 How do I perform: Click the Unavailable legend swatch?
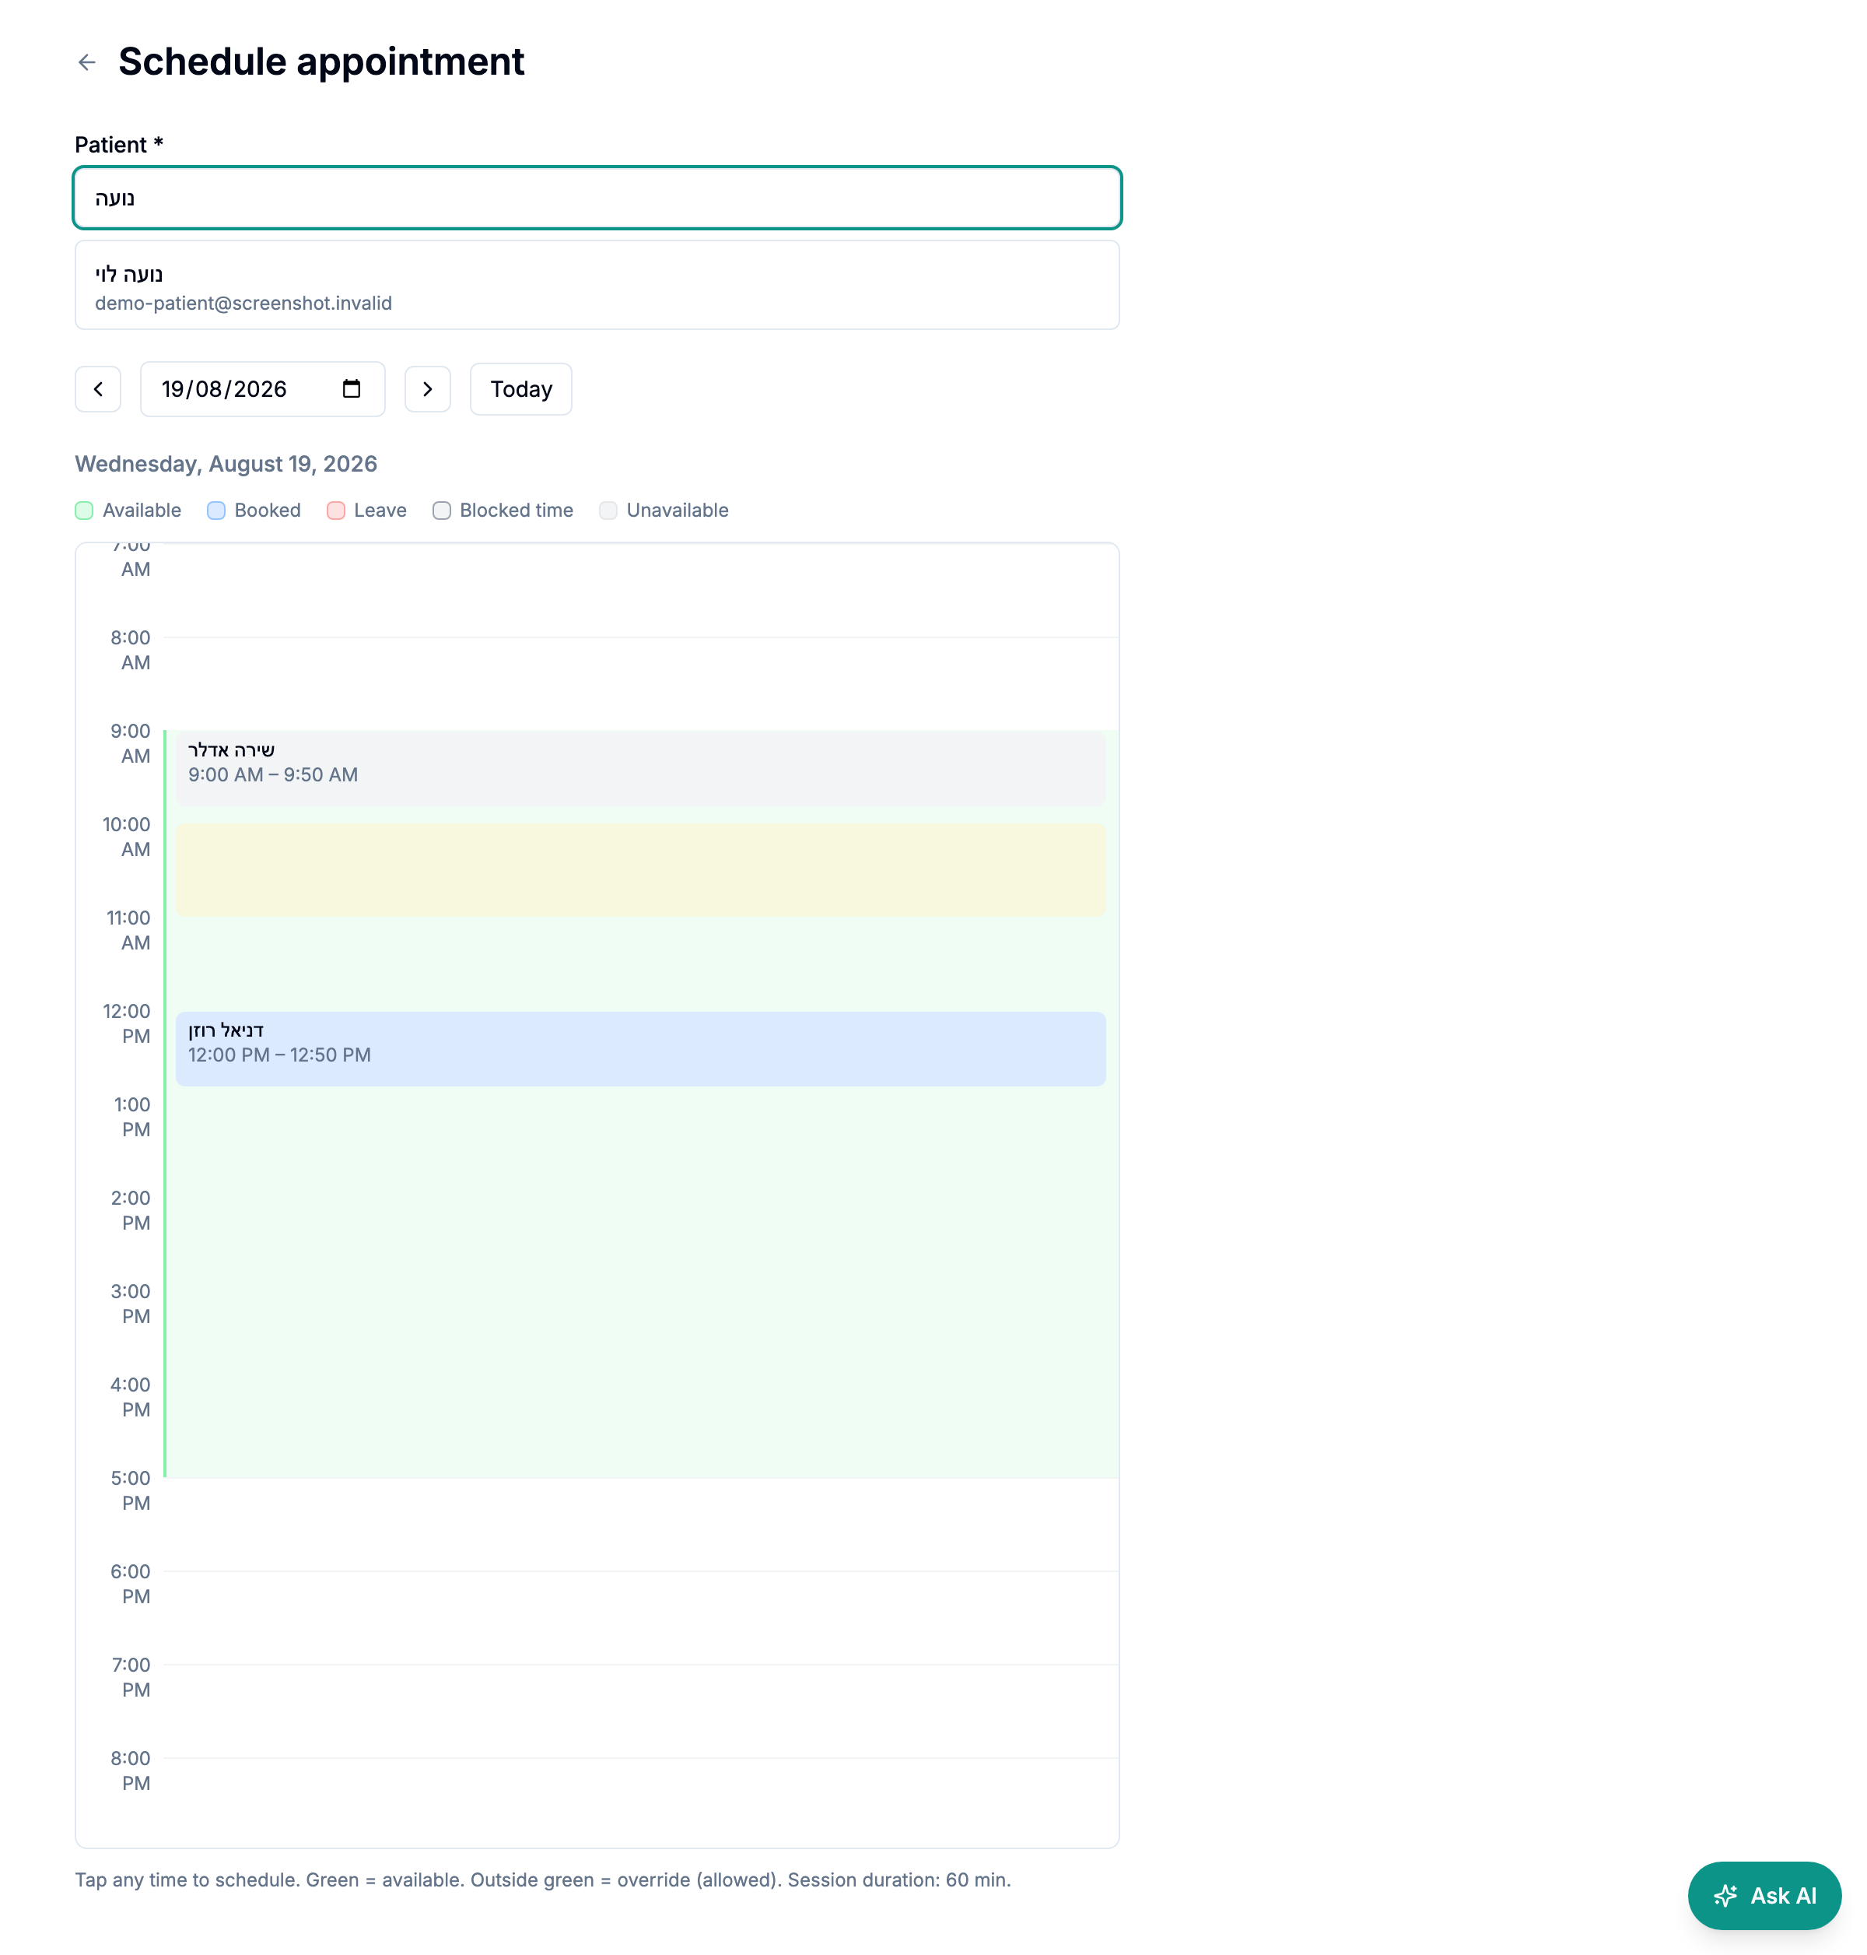tap(608, 511)
